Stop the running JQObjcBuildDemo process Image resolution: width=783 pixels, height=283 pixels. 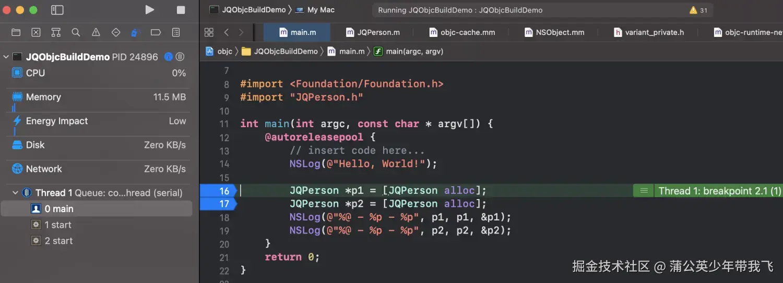point(181,10)
